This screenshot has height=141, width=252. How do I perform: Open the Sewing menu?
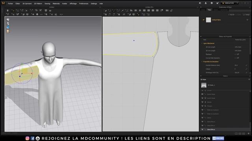47,4
